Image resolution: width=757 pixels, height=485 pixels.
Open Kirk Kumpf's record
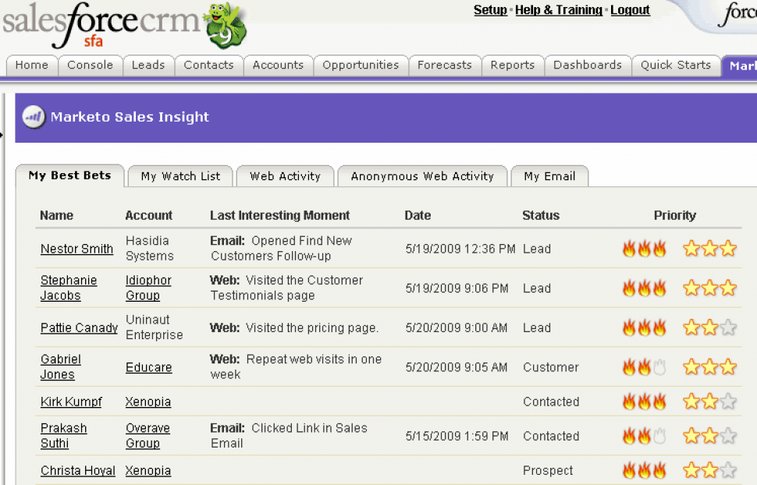[x=71, y=402]
